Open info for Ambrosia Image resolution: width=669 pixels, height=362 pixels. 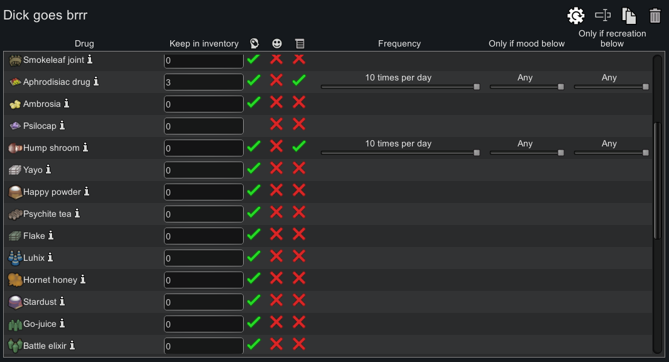click(x=67, y=103)
